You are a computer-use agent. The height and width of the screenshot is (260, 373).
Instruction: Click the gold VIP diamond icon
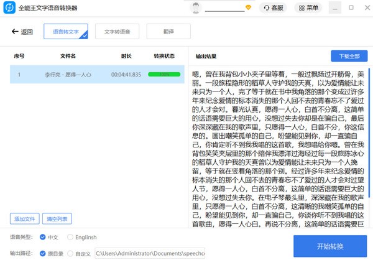coord(249,8)
